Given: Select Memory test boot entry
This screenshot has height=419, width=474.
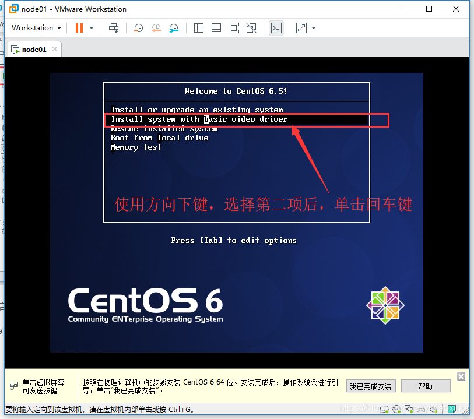Looking at the screenshot, I should (136, 147).
